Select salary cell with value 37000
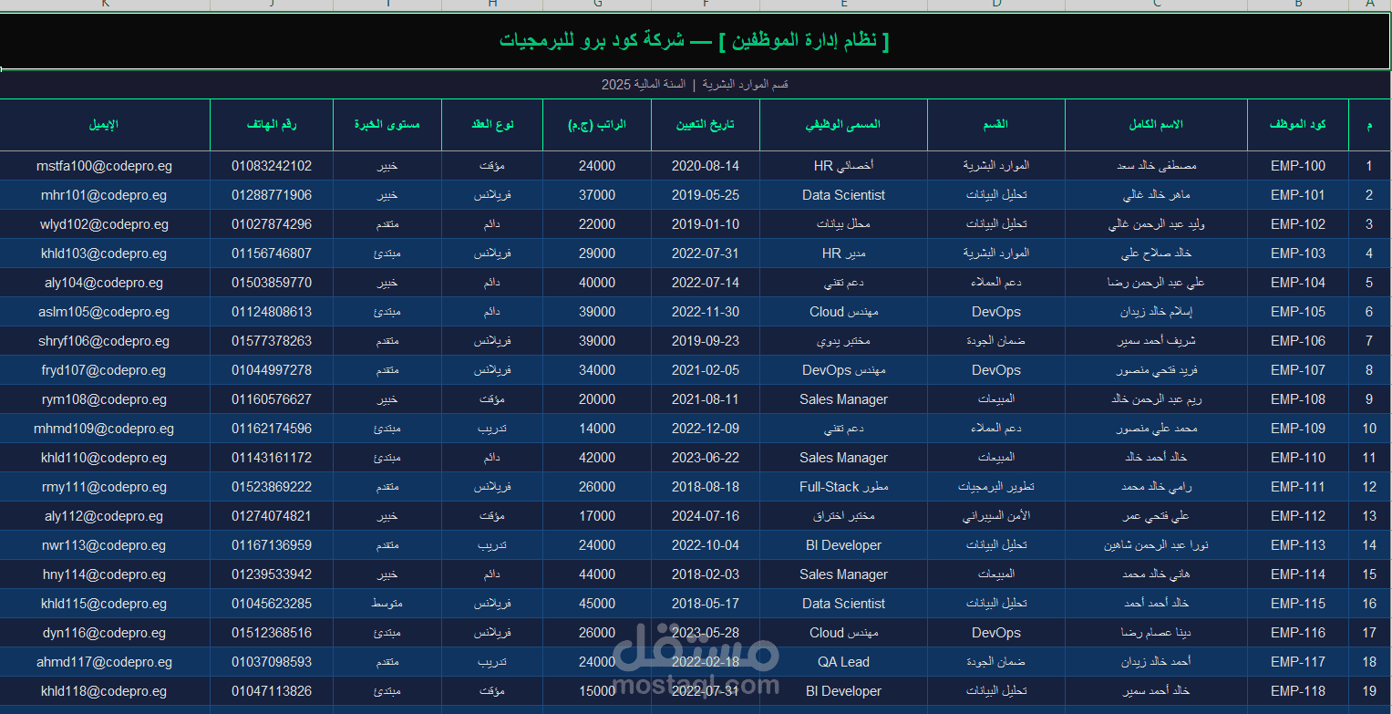The image size is (1392, 714). click(x=597, y=195)
